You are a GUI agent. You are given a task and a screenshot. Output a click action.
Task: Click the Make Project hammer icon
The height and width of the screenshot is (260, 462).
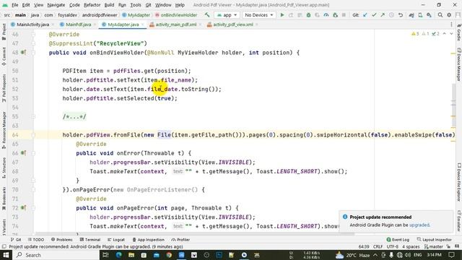tap(207, 14)
